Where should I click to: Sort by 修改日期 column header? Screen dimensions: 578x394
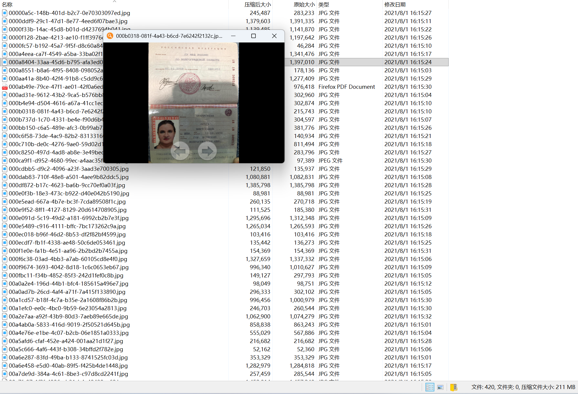pyautogui.click(x=395, y=4)
